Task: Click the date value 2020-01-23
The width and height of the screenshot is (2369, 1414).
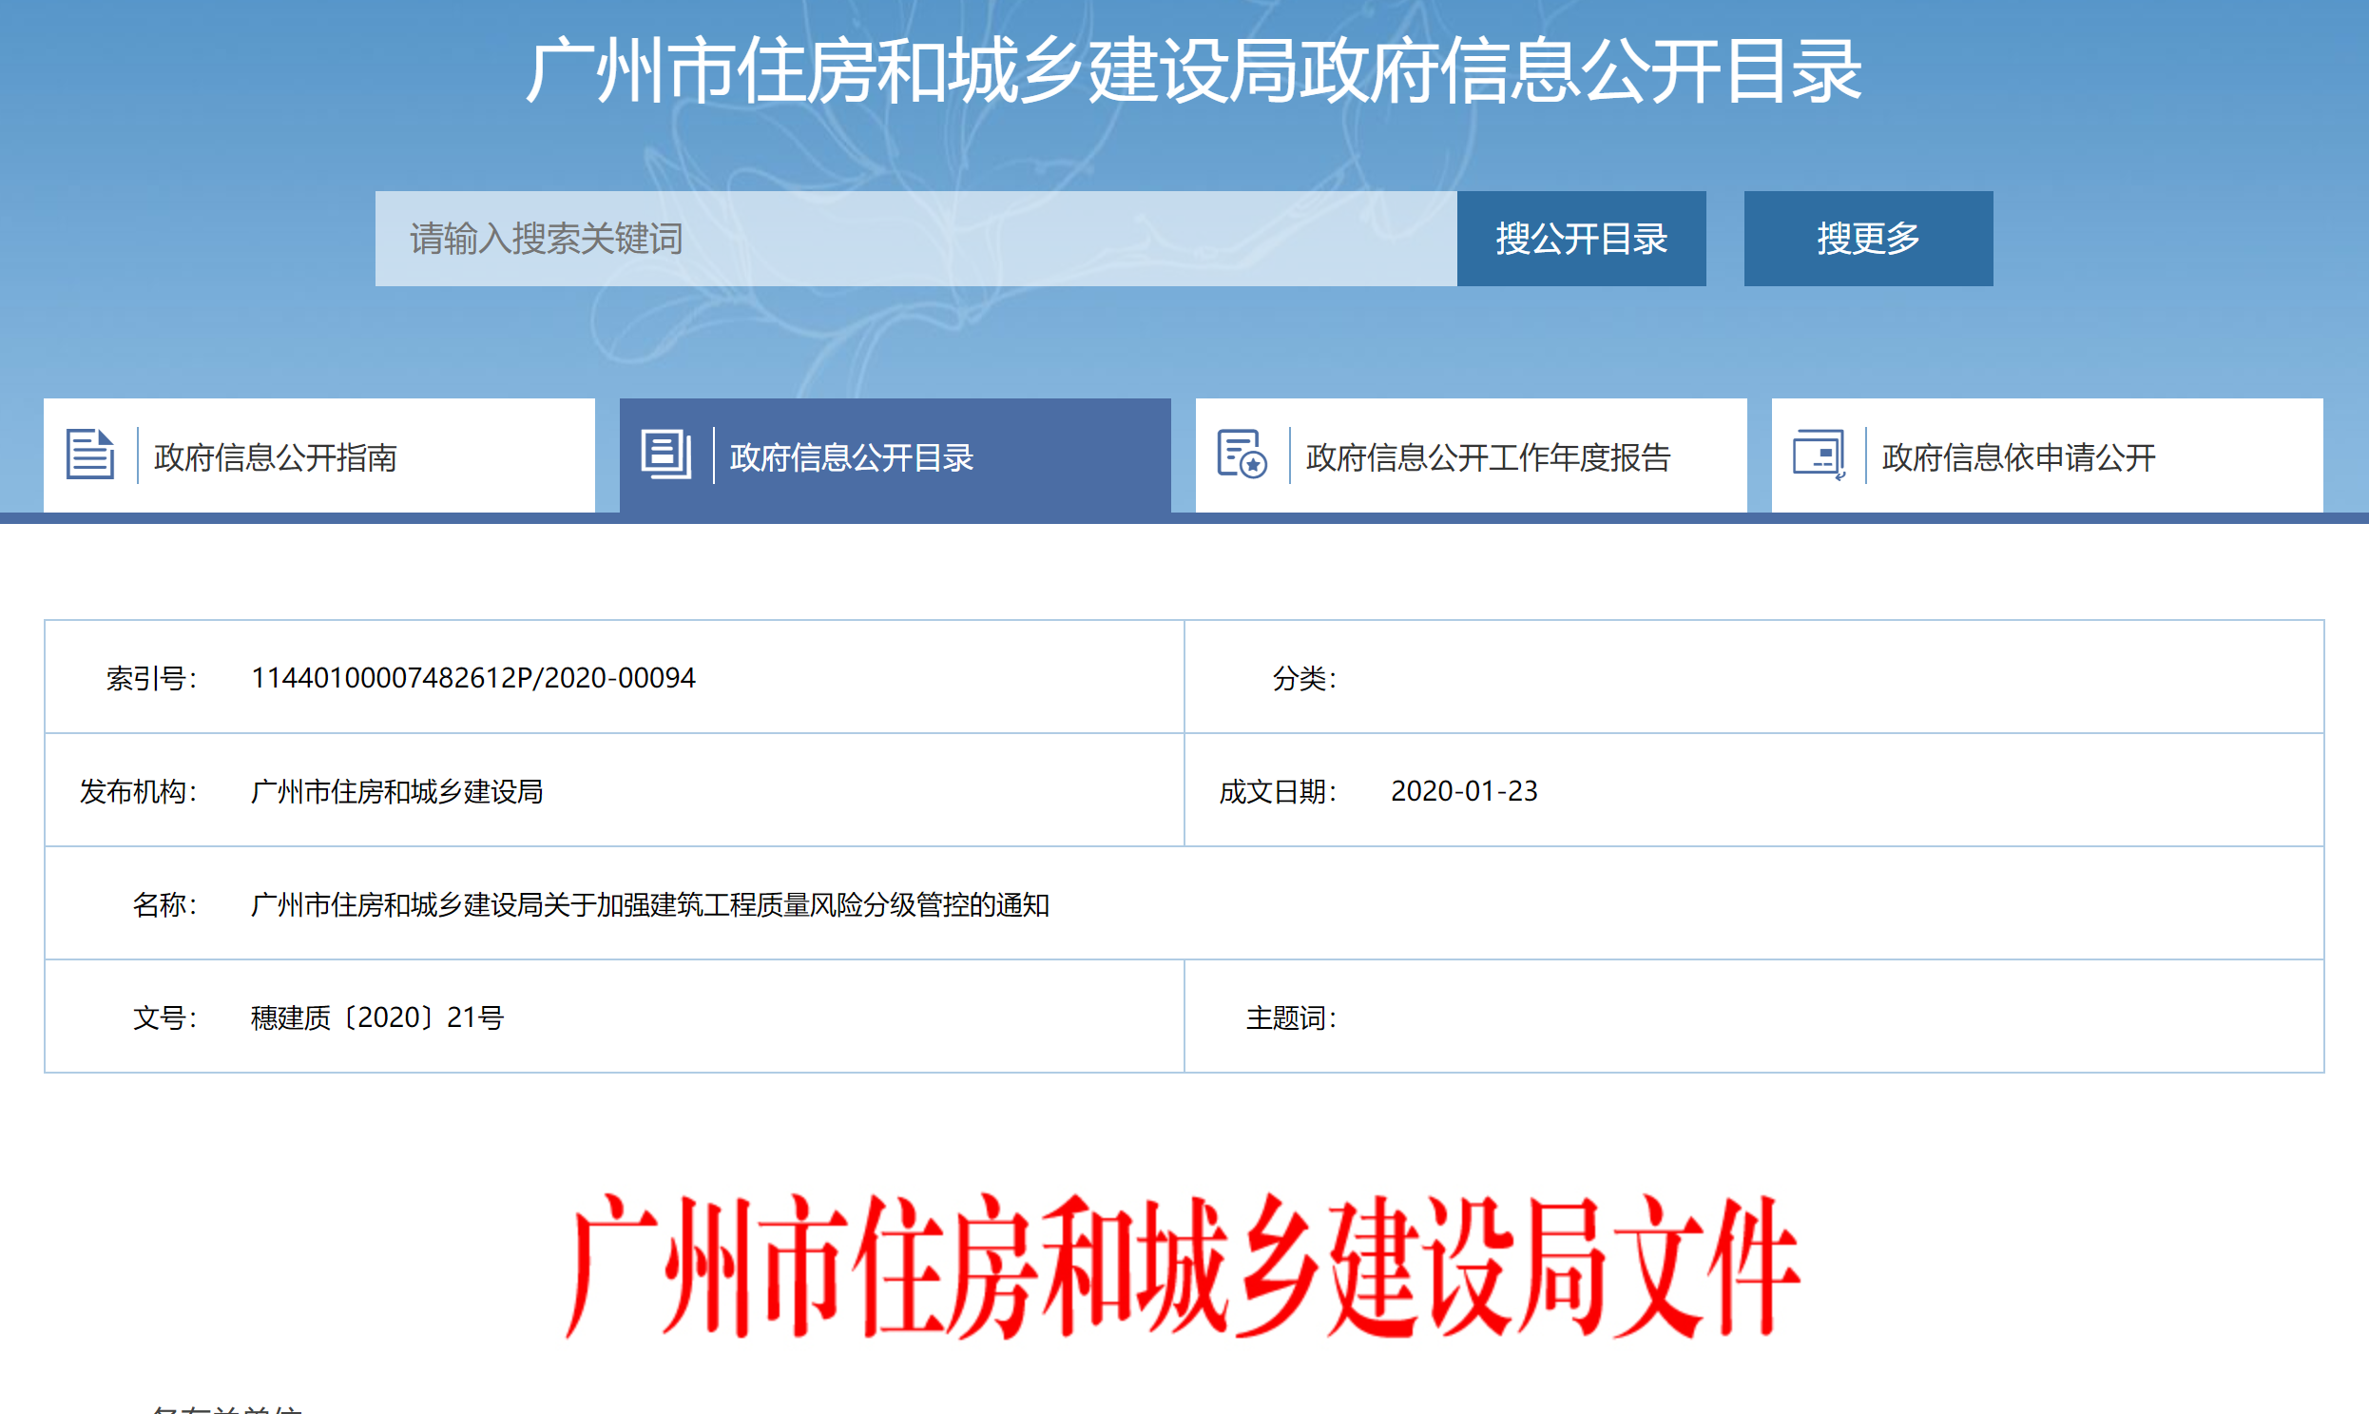Action: 1463,792
